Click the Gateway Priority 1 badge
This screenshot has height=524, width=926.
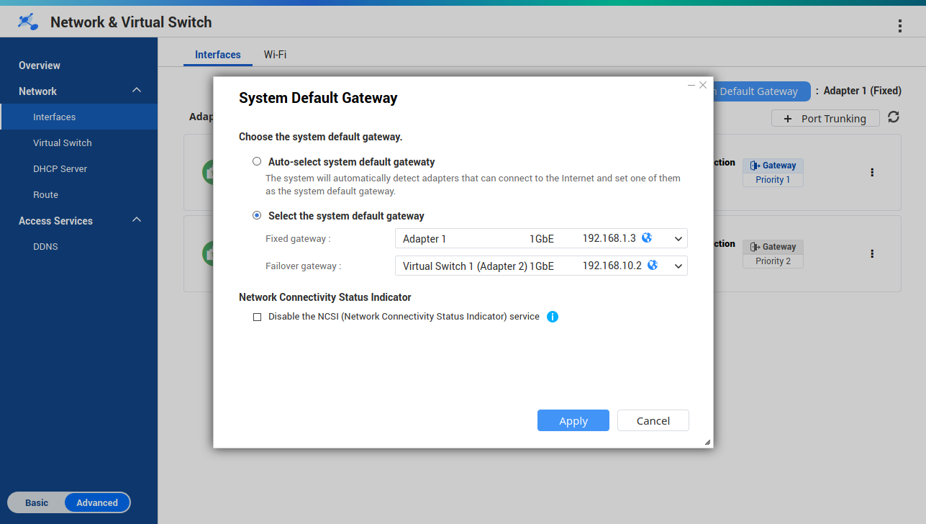[773, 173]
